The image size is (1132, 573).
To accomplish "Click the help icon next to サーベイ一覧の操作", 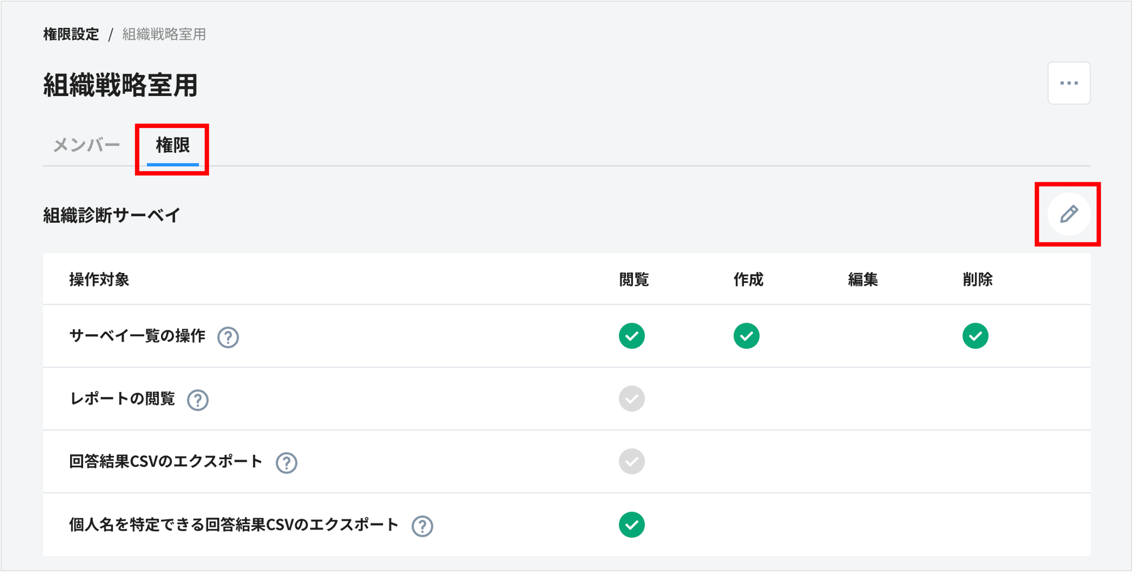I will point(228,337).
